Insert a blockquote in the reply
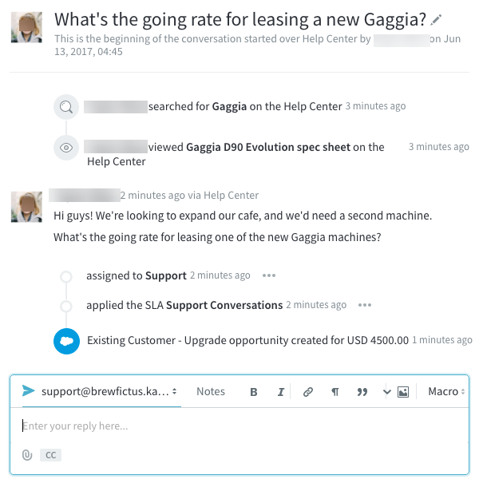The image size is (479, 483). click(362, 392)
